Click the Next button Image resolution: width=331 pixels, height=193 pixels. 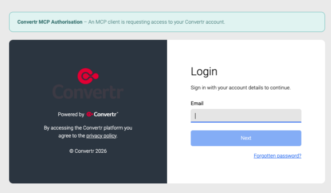pyautogui.click(x=246, y=138)
